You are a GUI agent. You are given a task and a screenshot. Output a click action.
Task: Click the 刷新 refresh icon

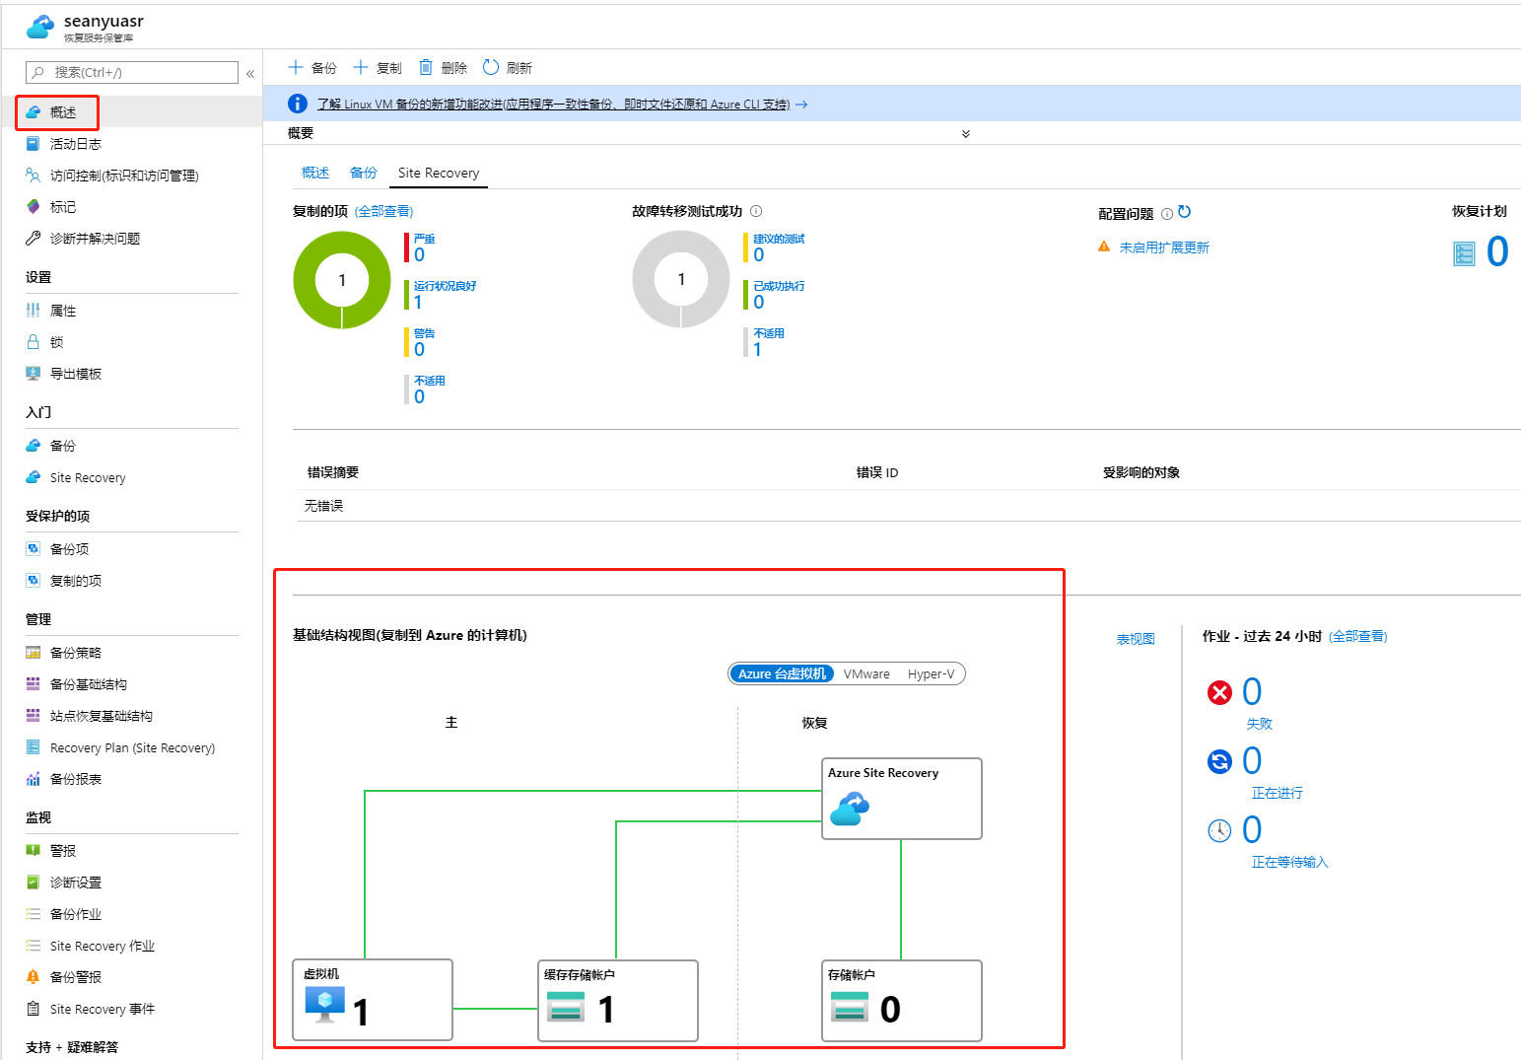coord(491,68)
